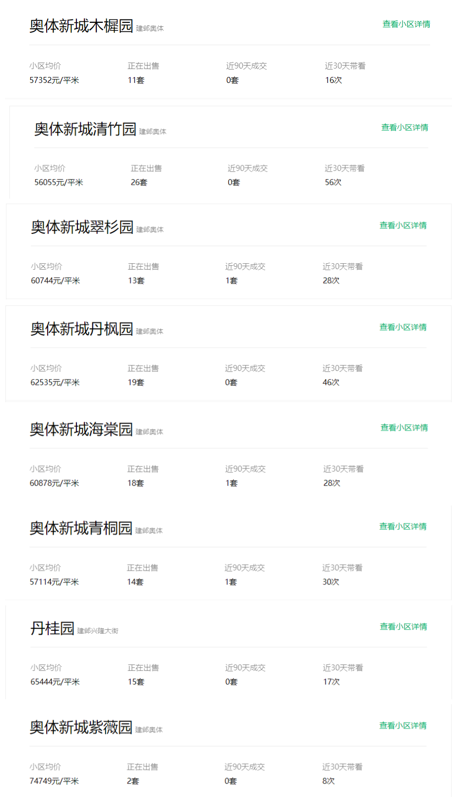Click the 奥体新城紫薇园 heading
Viewport: 457px width, 802px height.
(x=81, y=728)
